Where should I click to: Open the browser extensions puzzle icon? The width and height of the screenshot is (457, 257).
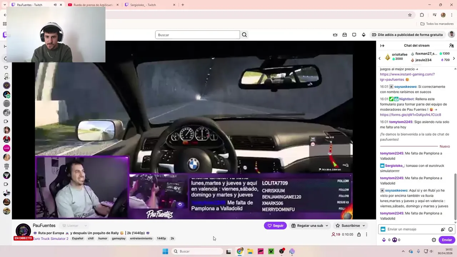[x=422, y=15]
